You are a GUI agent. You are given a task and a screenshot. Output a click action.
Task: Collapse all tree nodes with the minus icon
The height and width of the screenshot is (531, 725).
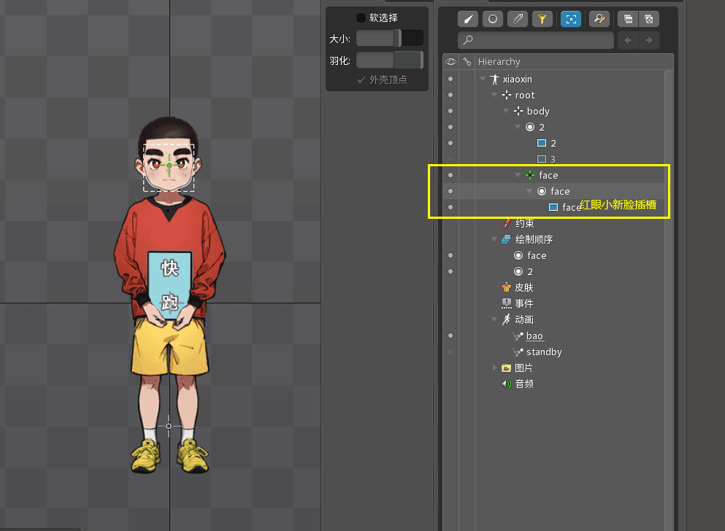click(626, 19)
